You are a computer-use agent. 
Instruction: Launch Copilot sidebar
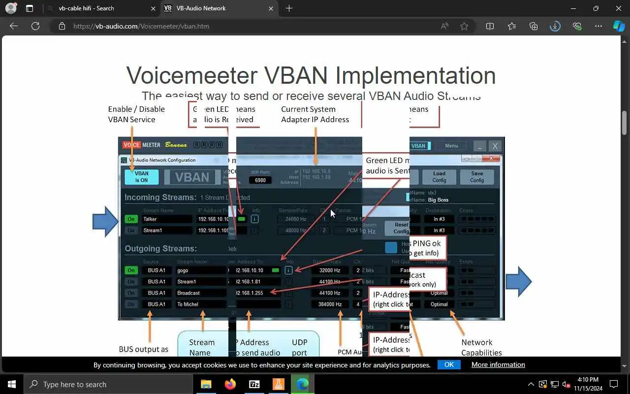click(619, 26)
